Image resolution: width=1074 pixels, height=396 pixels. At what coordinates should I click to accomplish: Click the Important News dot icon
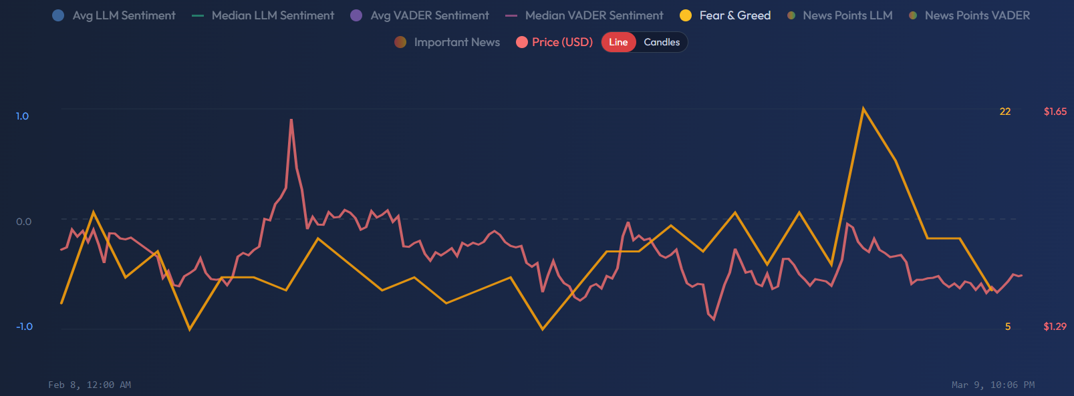pos(399,41)
